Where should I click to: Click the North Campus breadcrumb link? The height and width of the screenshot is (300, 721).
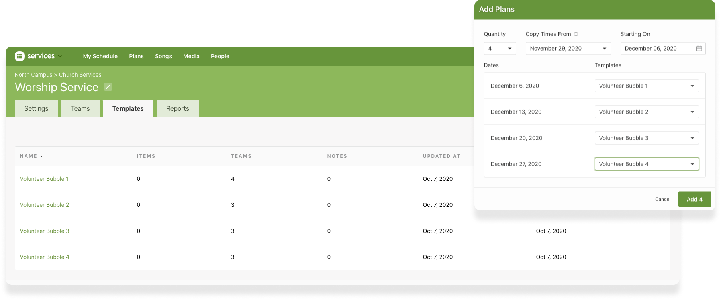point(33,75)
